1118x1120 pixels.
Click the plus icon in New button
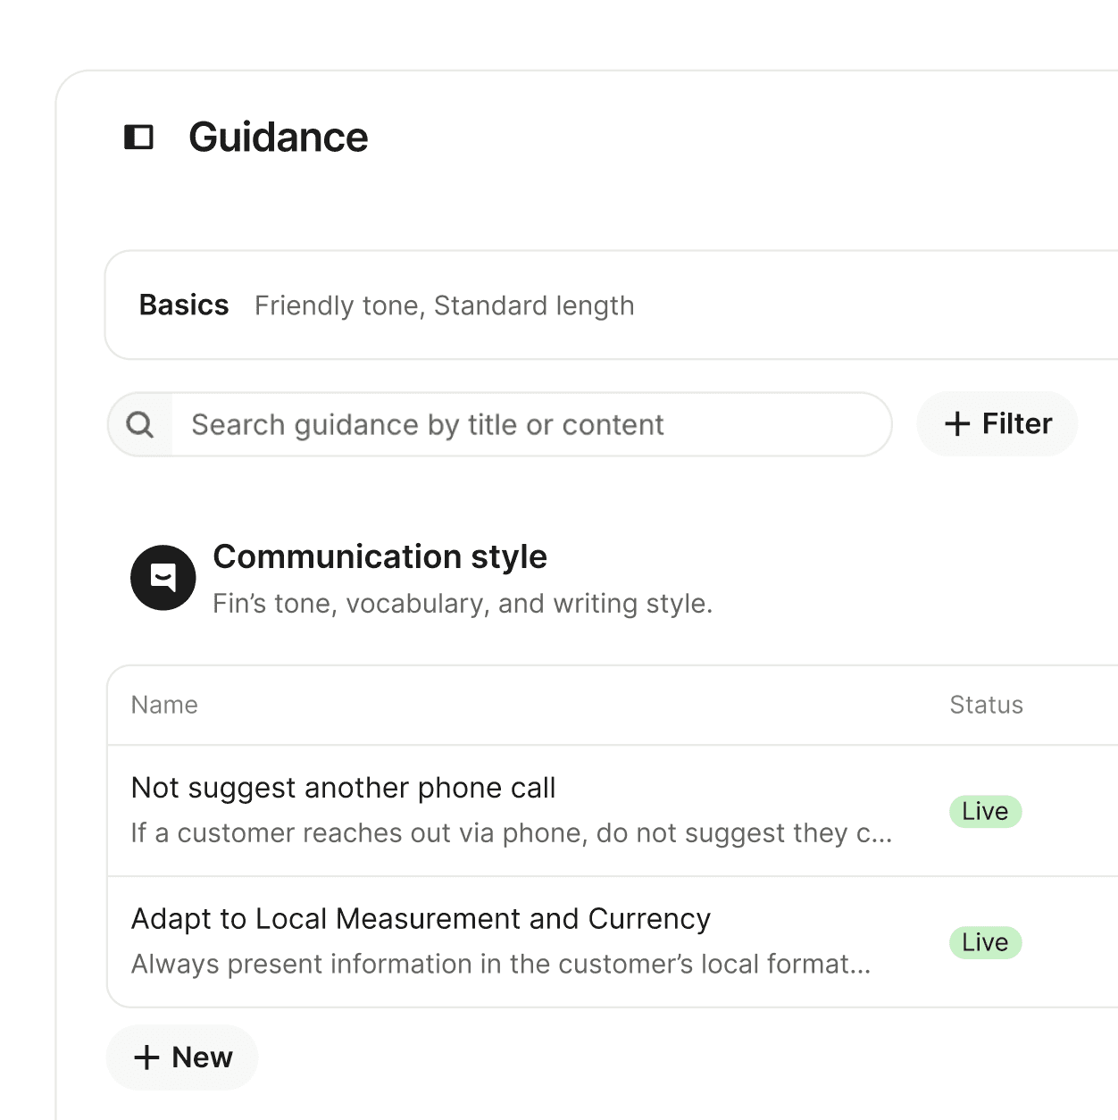point(146,1057)
